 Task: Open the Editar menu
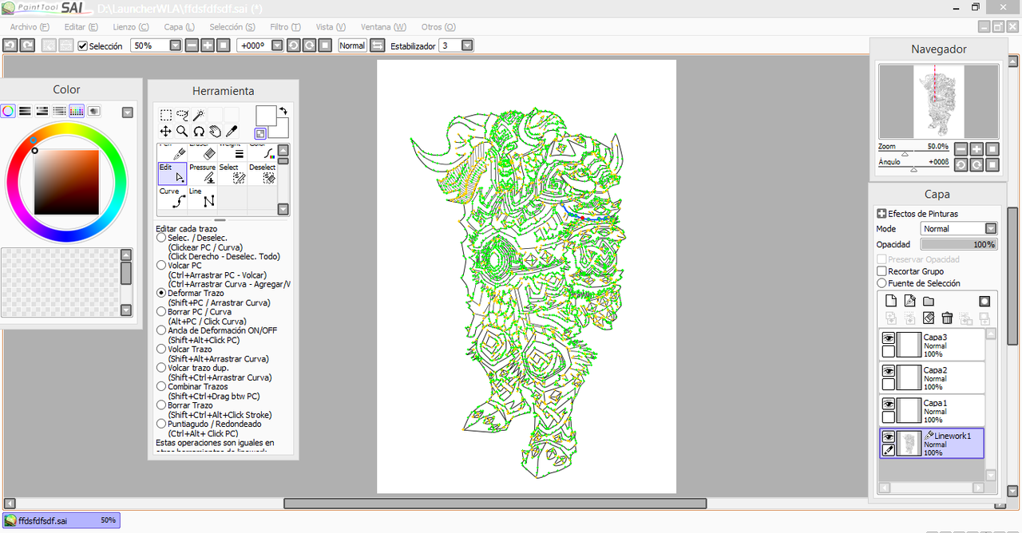pos(81,27)
